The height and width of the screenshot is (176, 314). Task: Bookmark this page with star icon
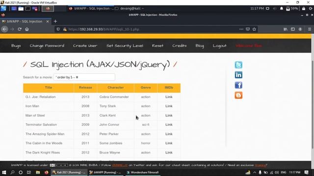(x=254, y=29)
